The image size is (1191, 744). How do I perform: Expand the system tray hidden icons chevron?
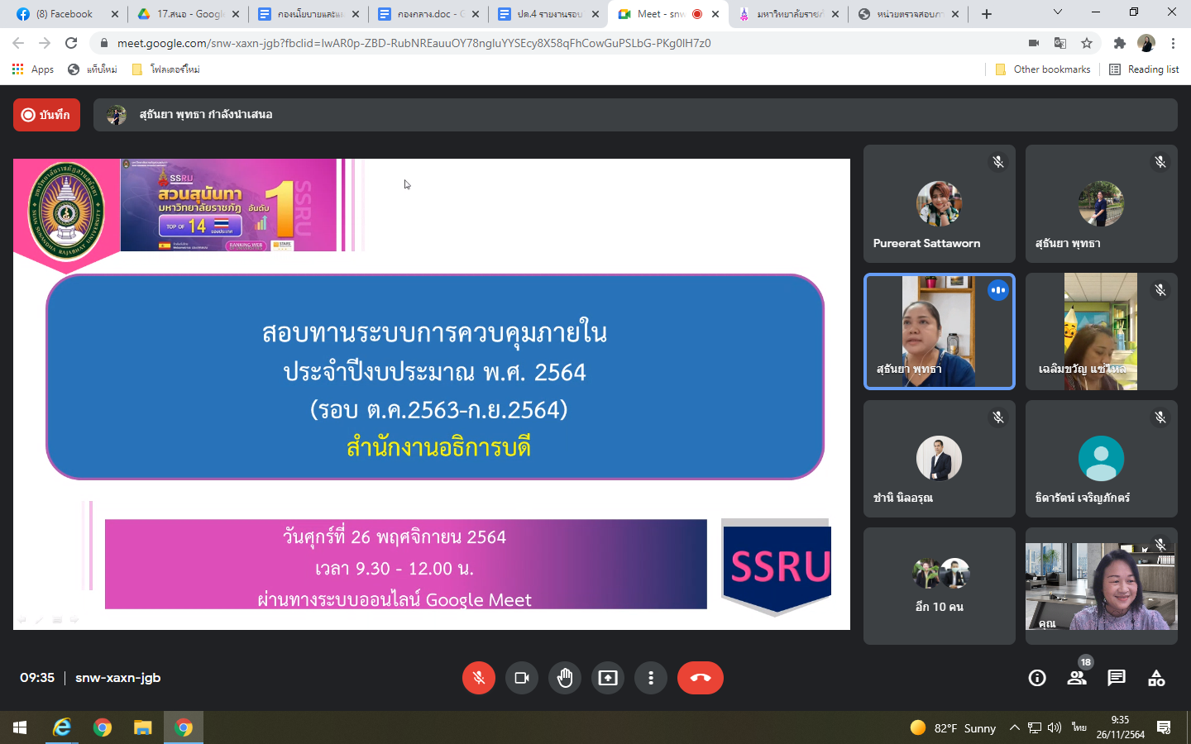click(1014, 727)
